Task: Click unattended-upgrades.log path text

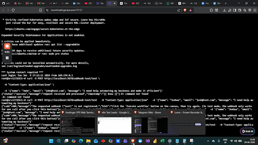Action: point(42,66)
